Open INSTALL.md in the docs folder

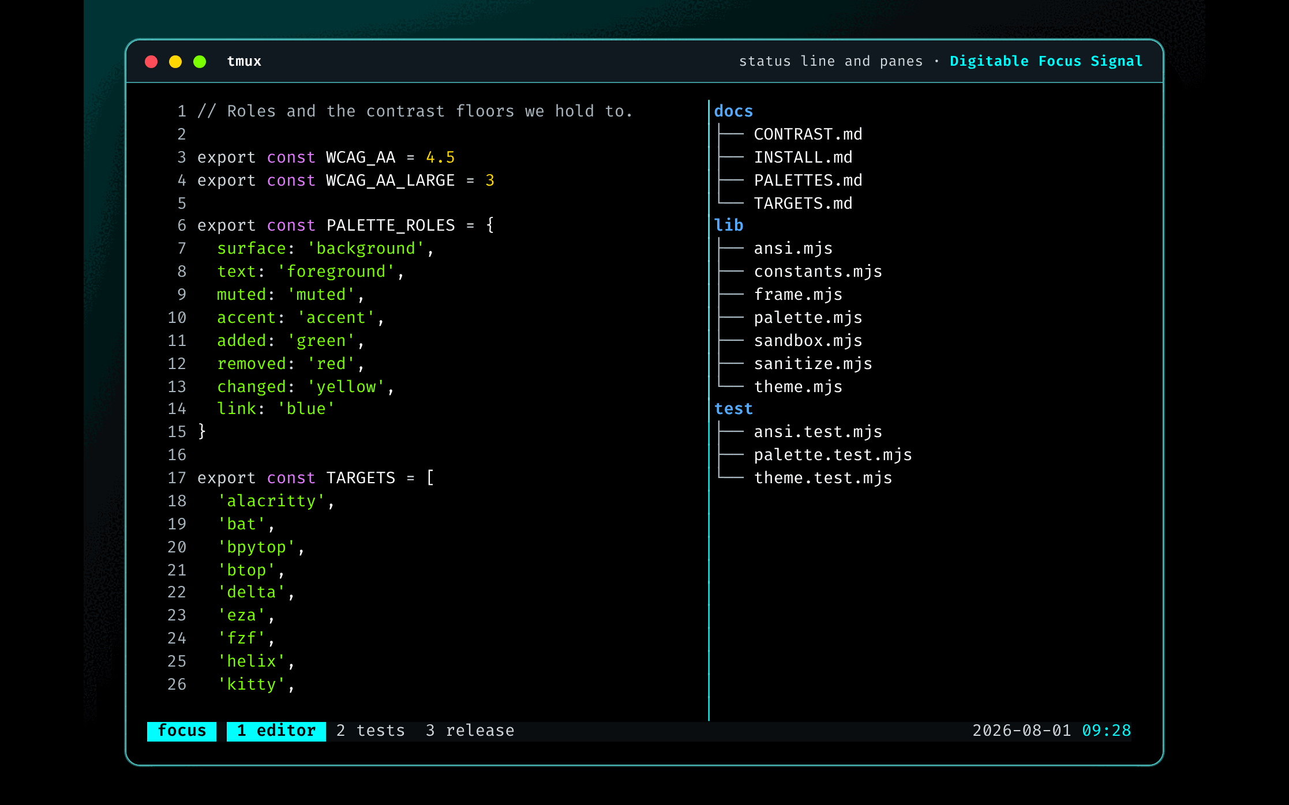(x=803, y=157)
